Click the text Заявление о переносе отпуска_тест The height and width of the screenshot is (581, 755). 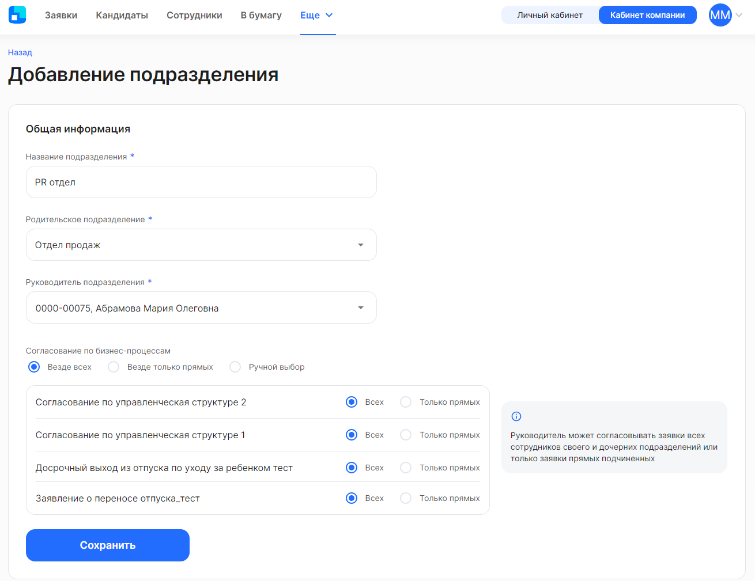tap(118, 498)
